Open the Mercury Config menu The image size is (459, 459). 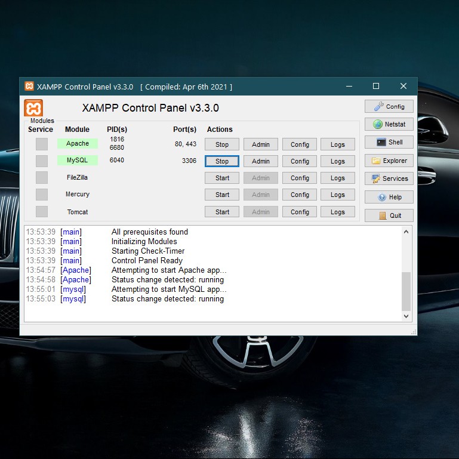pos(300,195)
